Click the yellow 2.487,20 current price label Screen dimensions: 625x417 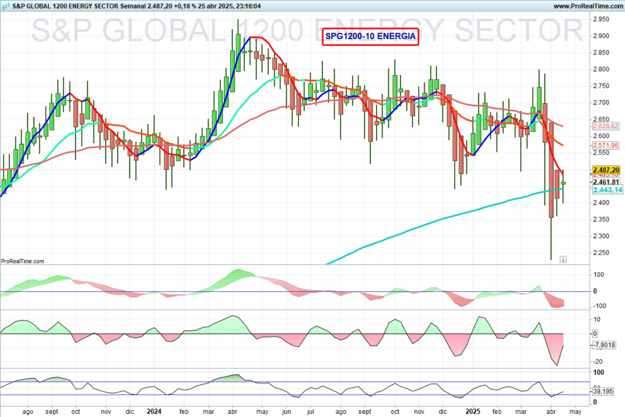pos(606,170)
